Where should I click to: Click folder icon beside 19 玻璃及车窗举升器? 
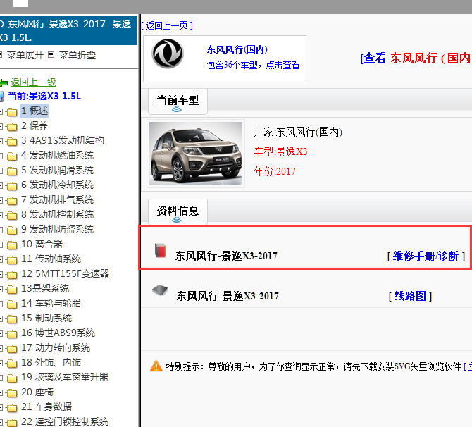click(12, 378)
